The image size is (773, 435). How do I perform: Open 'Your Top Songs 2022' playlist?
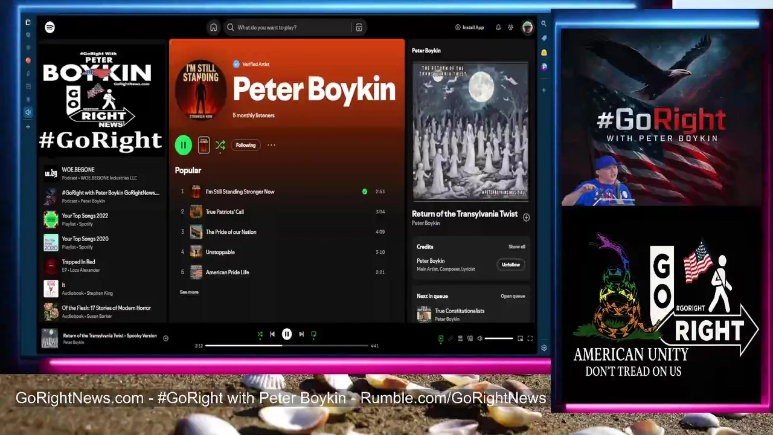click(103, 219)
